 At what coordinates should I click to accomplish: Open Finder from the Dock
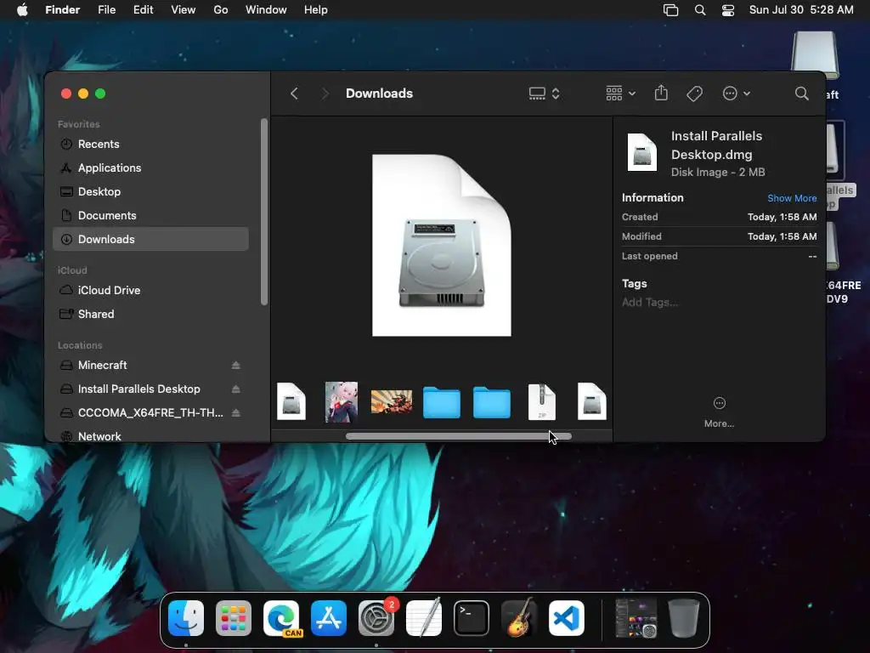(186, 618)
